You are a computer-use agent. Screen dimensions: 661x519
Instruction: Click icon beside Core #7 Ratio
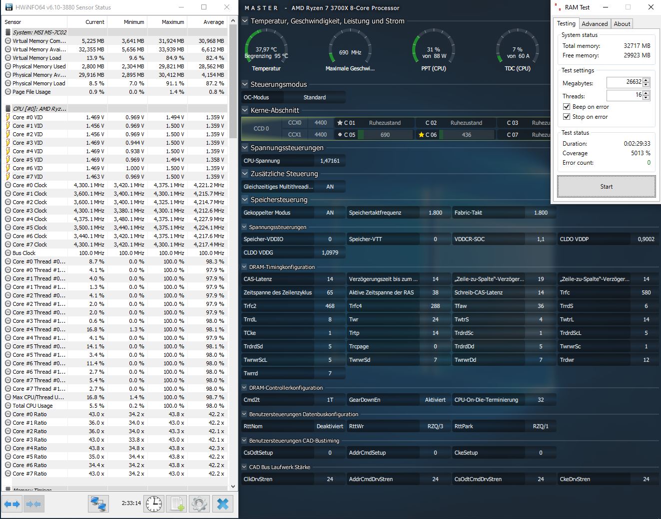[x=8, y=474]
